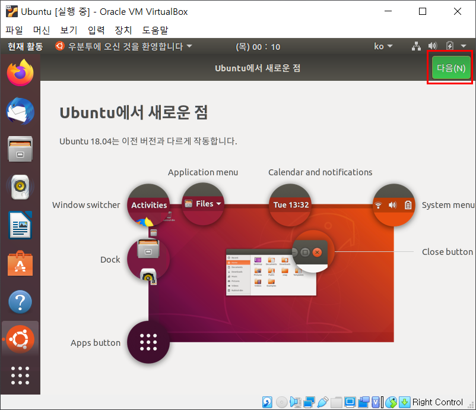This screenshot has height=410, width=476.
Task: Click the display monitor status icon
Action: click(350, 402)
